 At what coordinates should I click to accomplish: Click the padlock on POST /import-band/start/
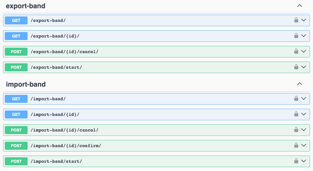pyautogui.click(x=296, y=161)
